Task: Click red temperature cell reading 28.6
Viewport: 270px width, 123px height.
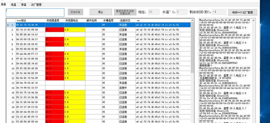Action: pos(55,59)
